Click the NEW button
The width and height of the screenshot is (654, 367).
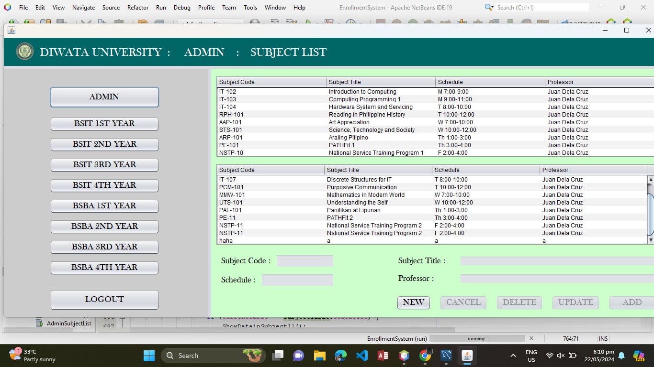pyautogui.click(x=414, y=302)
